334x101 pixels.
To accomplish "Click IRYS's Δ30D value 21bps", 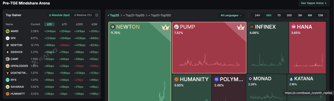I will pos(79,80).
